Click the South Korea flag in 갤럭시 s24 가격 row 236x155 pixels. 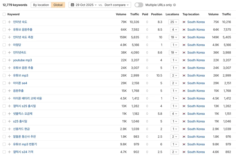(x=184, y=152)
